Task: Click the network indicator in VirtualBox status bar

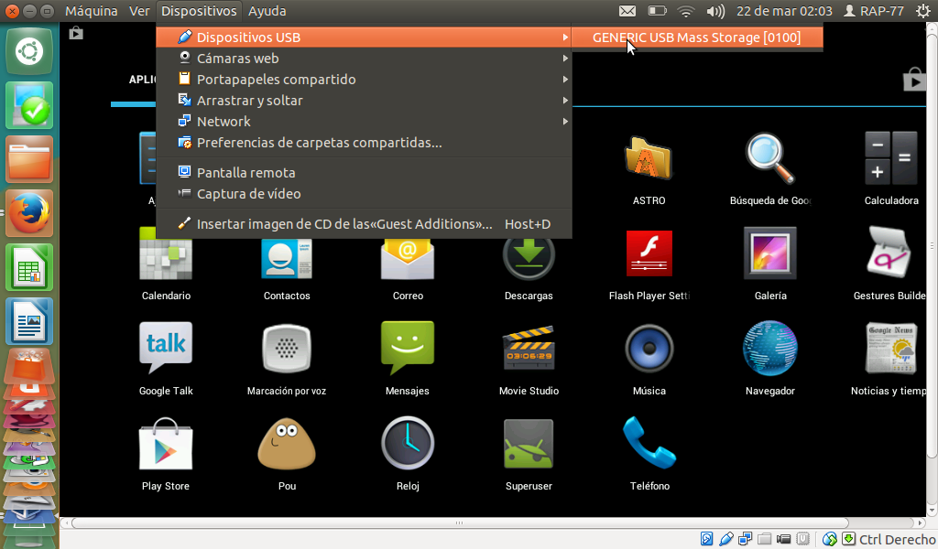Action: coord(745,539)
